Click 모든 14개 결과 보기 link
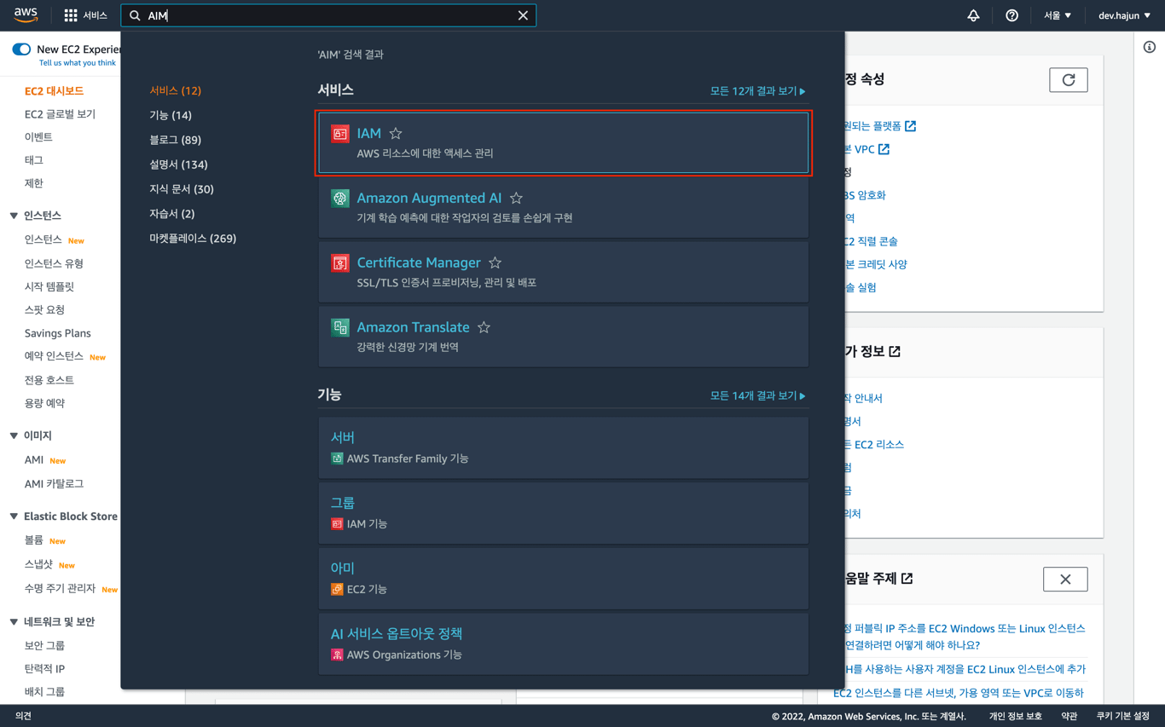The width and height of the screenshot is (1165, 727). 757,395
